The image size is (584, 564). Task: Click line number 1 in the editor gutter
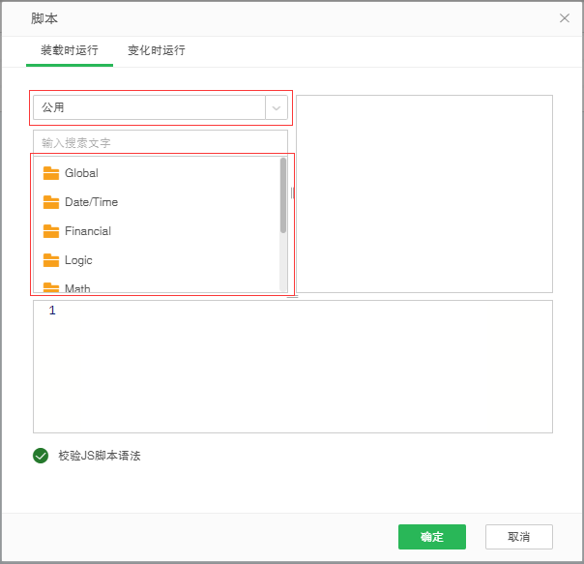pos(52,311)
